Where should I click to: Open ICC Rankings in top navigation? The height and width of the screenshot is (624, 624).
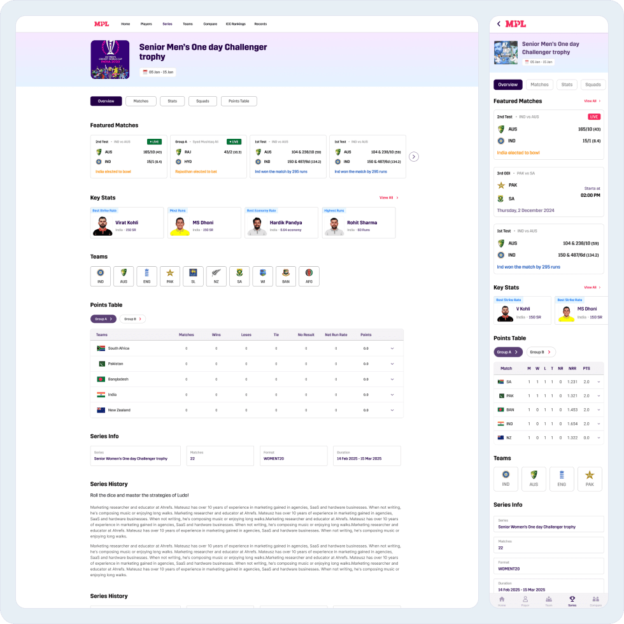pos(236,24)
